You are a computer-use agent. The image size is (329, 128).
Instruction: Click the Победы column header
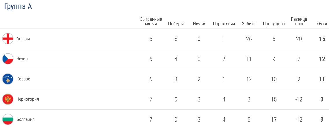tap(176, 24)
